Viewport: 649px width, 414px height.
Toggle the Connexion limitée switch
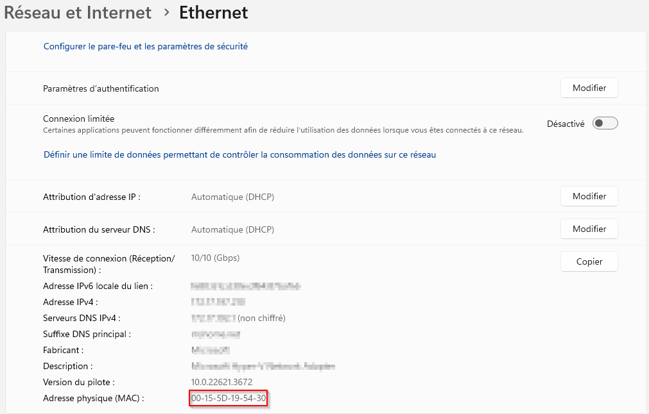605,124
